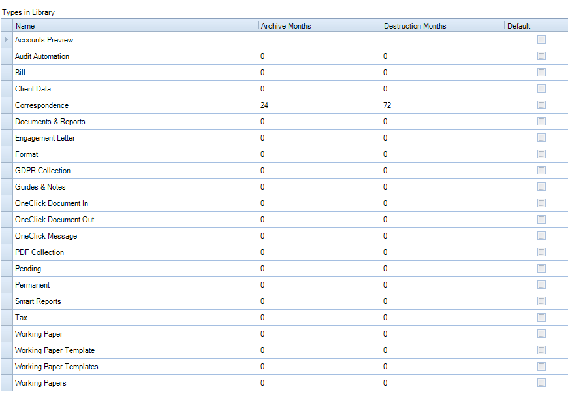The image size is (568, 398).
Task: Select the current-row arrow for Accounts Preview
Action: coord(7,39)
